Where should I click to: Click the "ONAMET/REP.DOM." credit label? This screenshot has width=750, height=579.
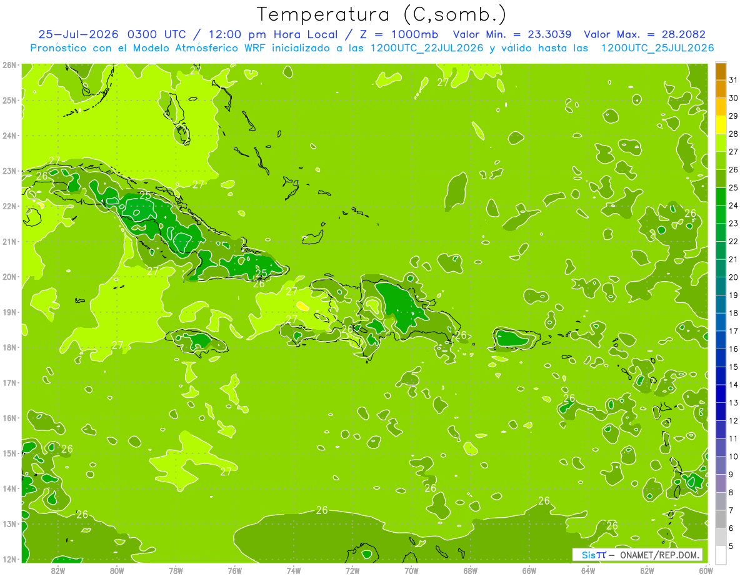(x=659, y=555)
